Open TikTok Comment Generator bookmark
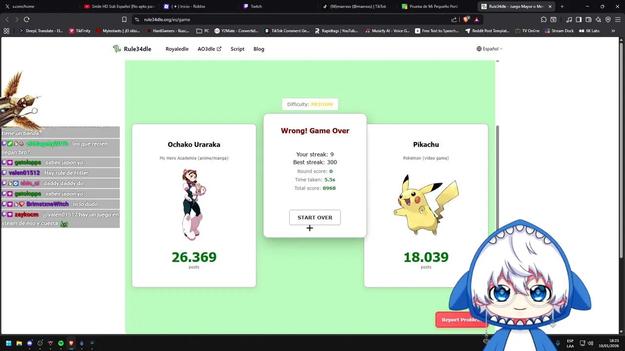This screenshot has height=351, width=625. point(287,31)
